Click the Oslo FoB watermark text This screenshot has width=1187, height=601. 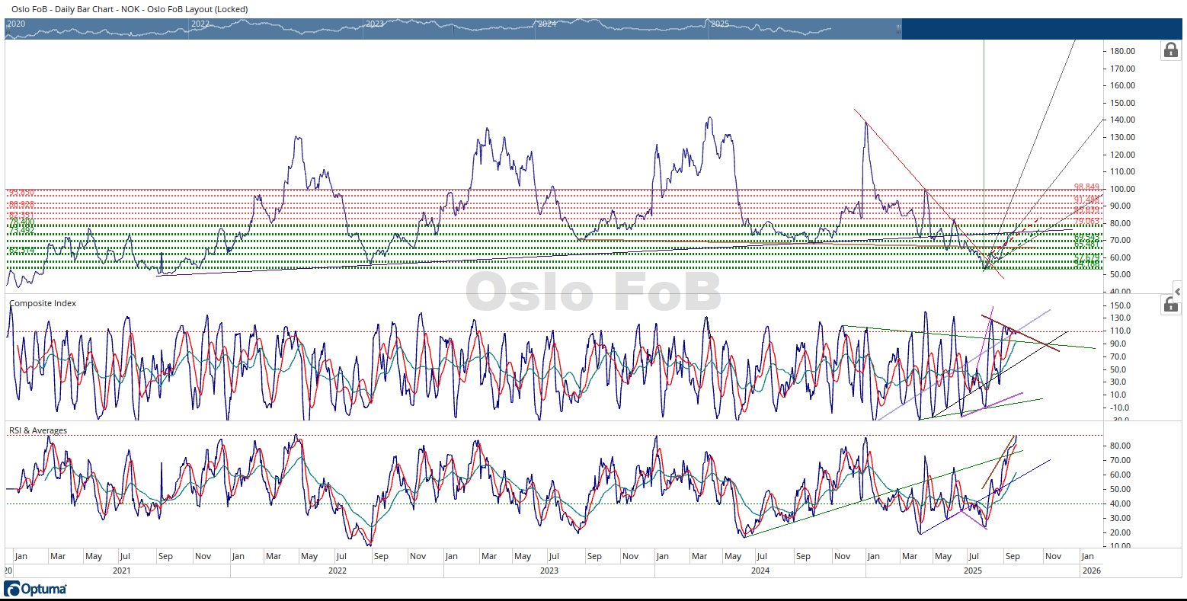point(593,293)
